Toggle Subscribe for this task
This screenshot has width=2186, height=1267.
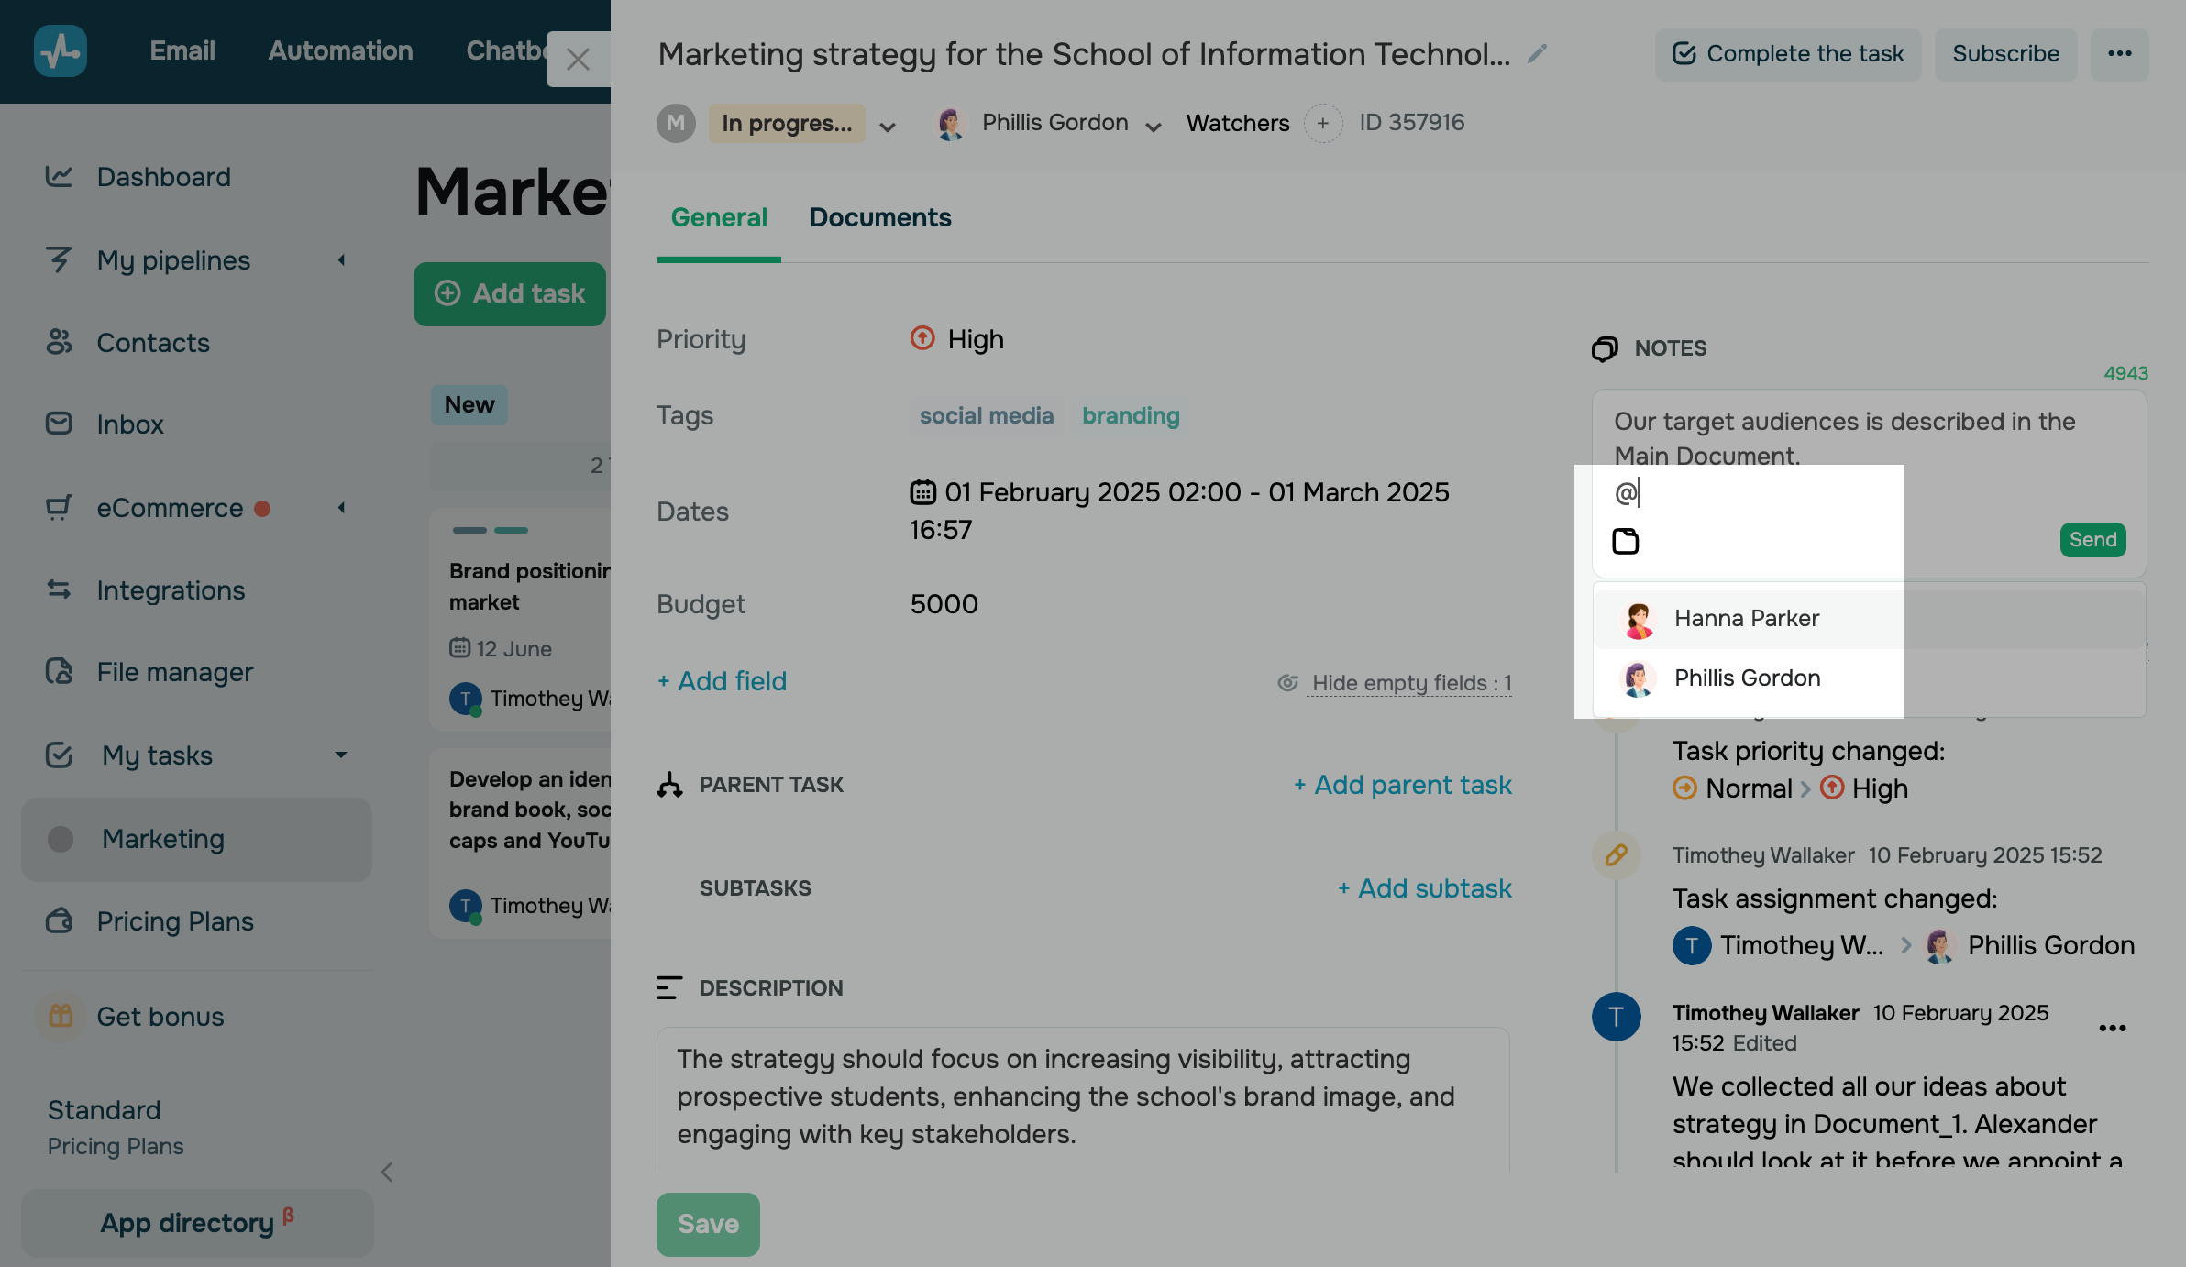pyautogui.click(x=2005, y=54)
